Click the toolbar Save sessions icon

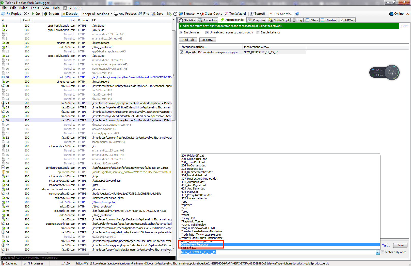[x=157, y=14]
